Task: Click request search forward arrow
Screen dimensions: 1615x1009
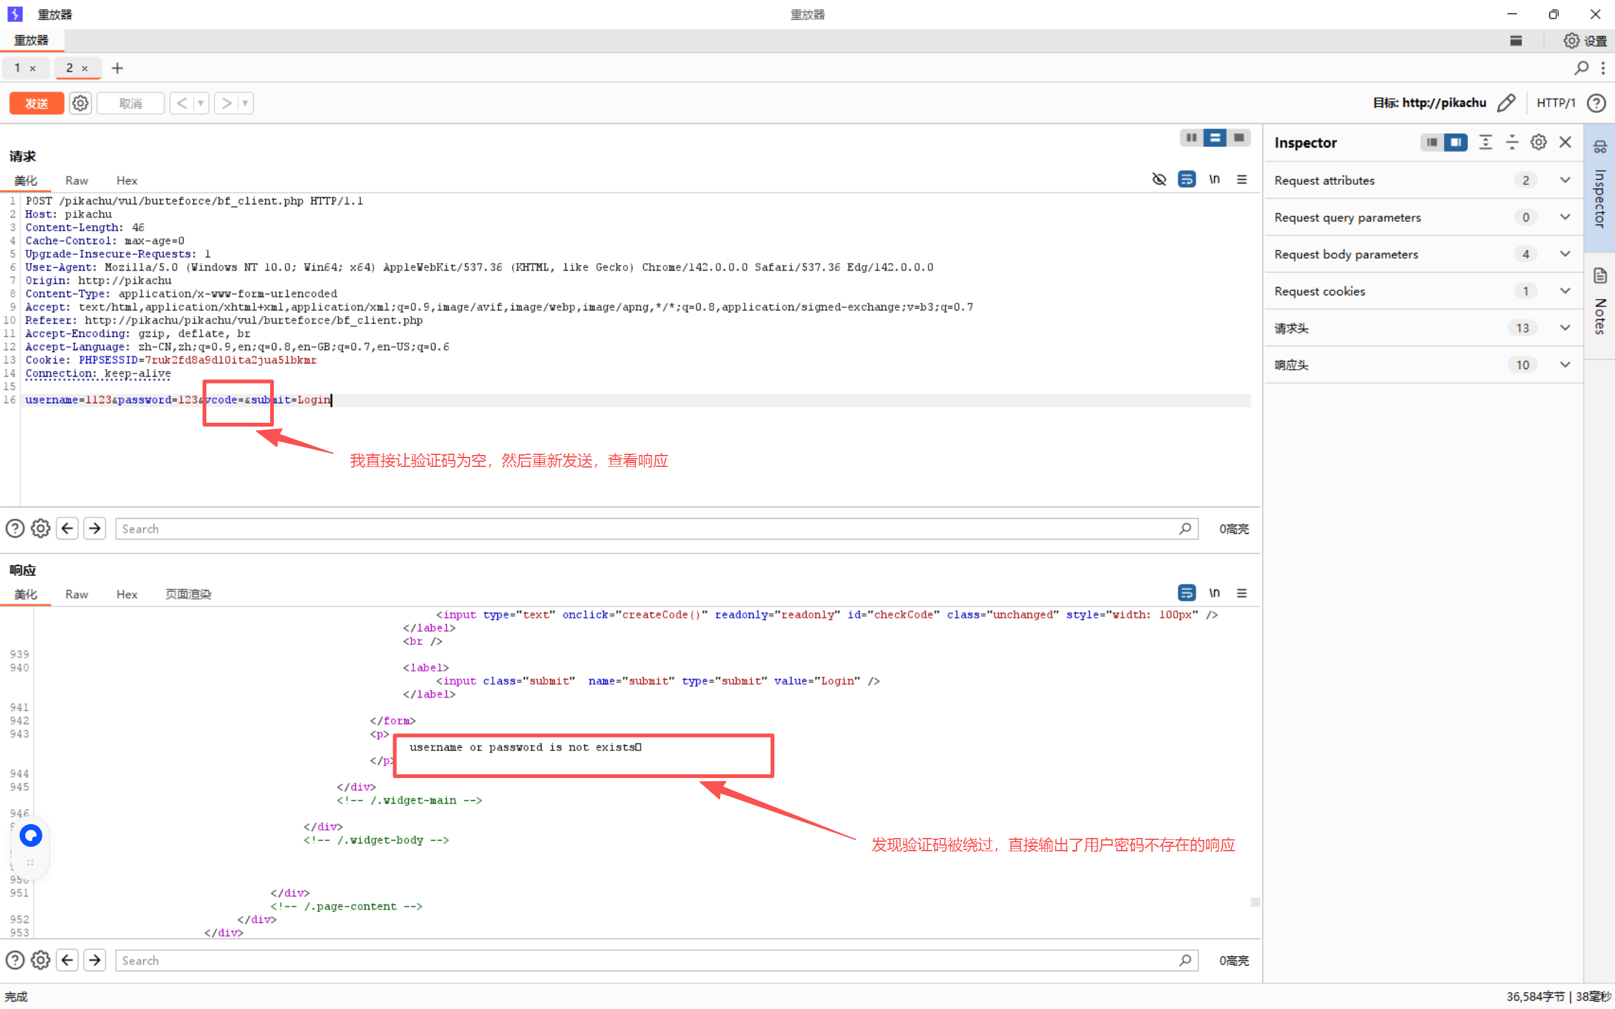Action: coord(95,529)
